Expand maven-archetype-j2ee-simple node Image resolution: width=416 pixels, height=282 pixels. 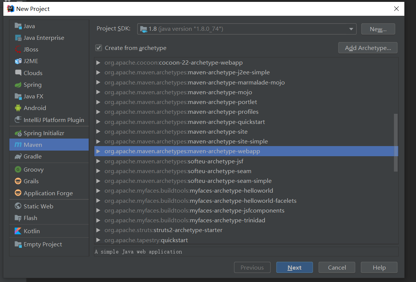pyautogui.click(x=98, y=72)
